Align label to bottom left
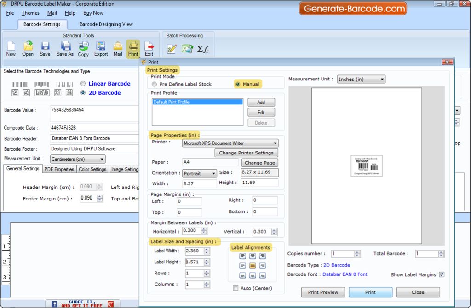Viewport: 471px width, 308px height. click(x=243, y=275)
